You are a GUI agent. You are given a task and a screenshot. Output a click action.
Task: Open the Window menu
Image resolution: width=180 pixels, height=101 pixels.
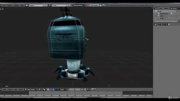pyautogui.click(x=16, y=5)
